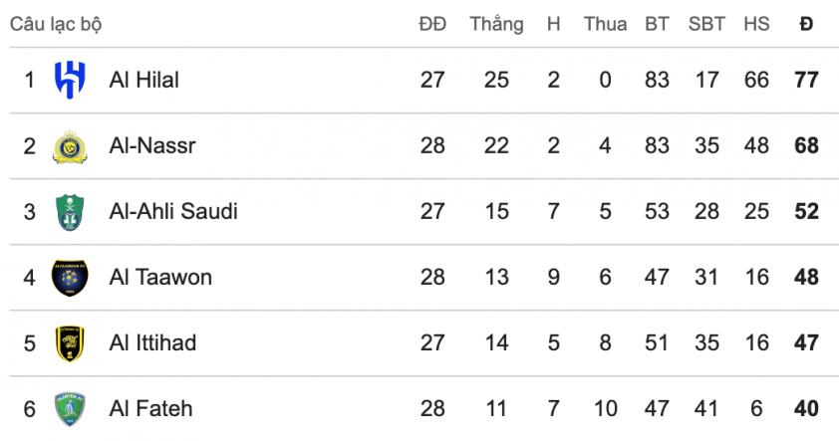This screenshot has height=441, width=839.
Task: Select the Al Taawon team name
Action: point(160,278)
